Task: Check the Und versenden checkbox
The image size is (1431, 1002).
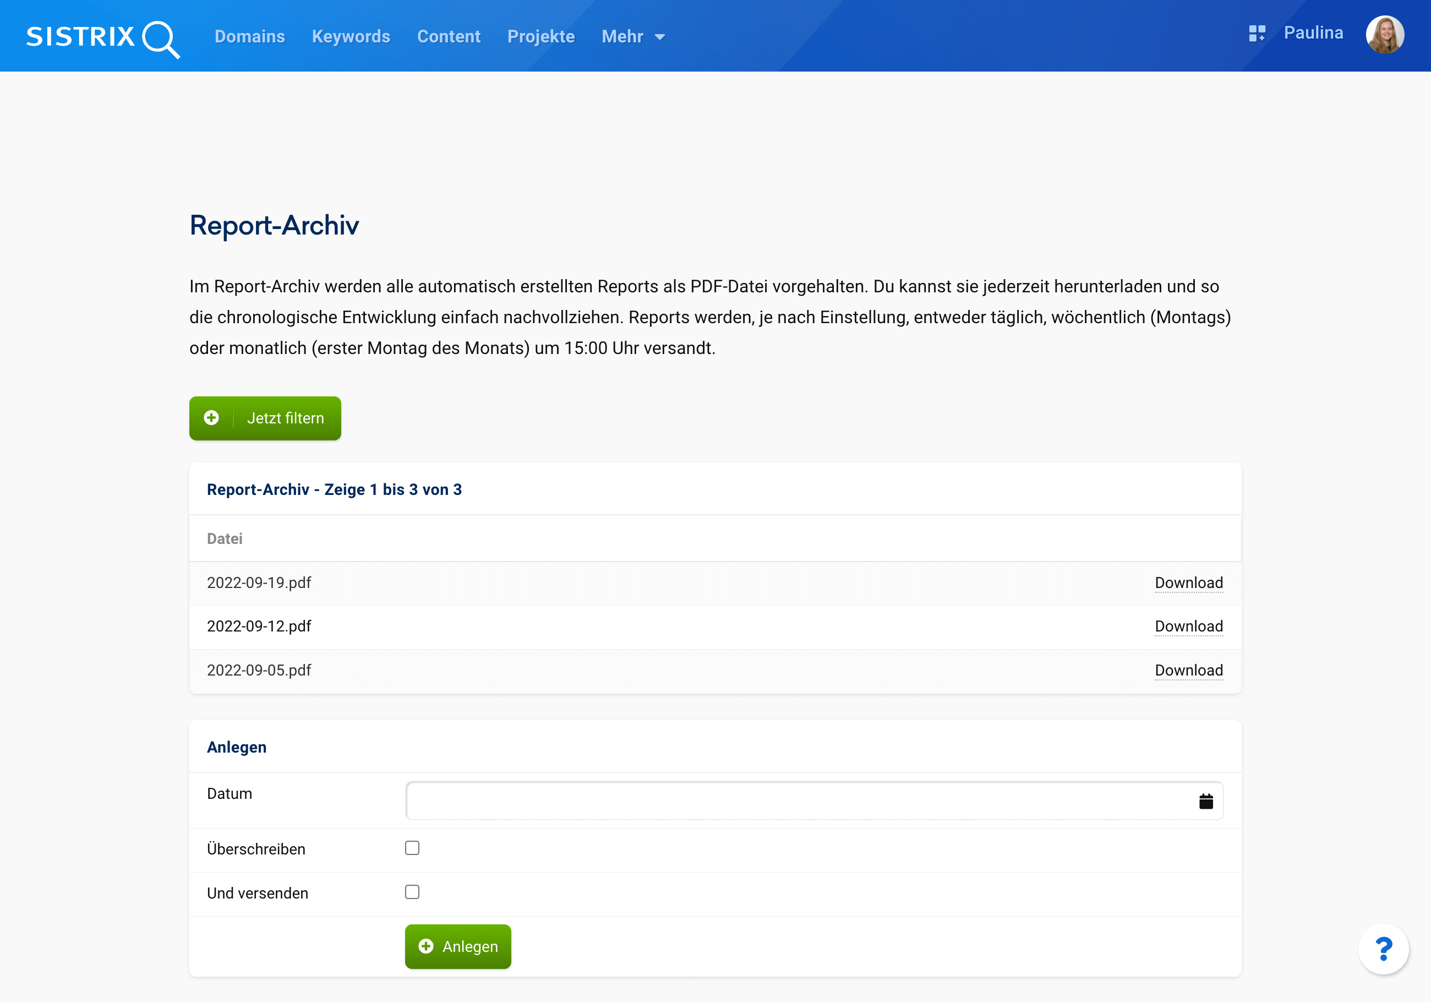Action: coord(412,892)
